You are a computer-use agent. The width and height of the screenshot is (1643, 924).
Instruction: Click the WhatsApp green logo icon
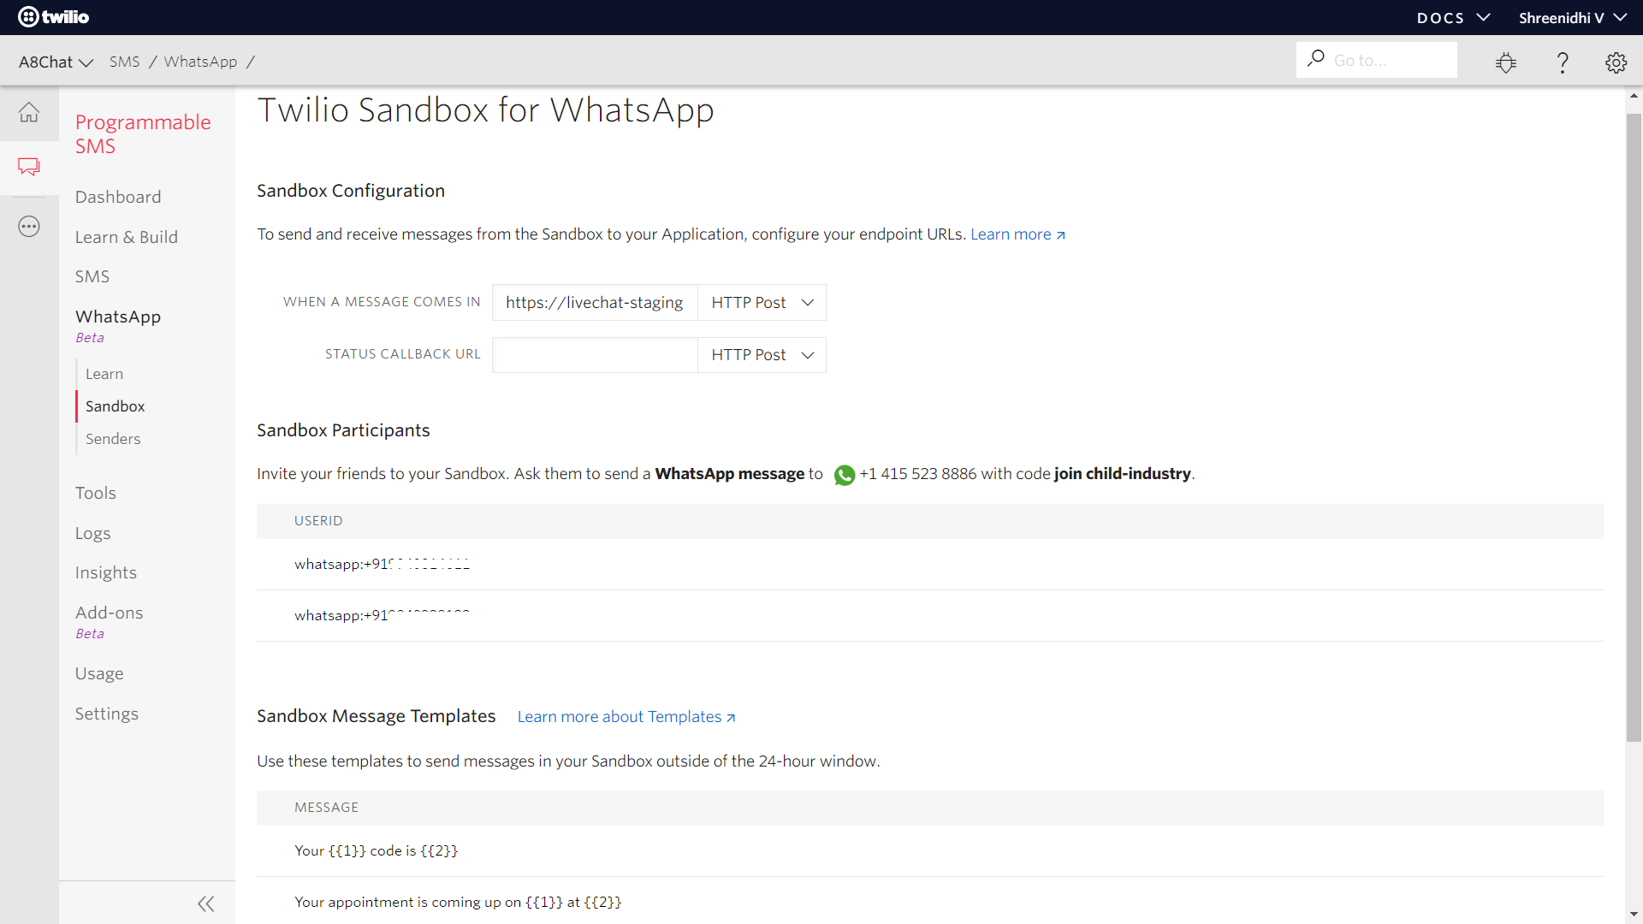click(845, 475)
